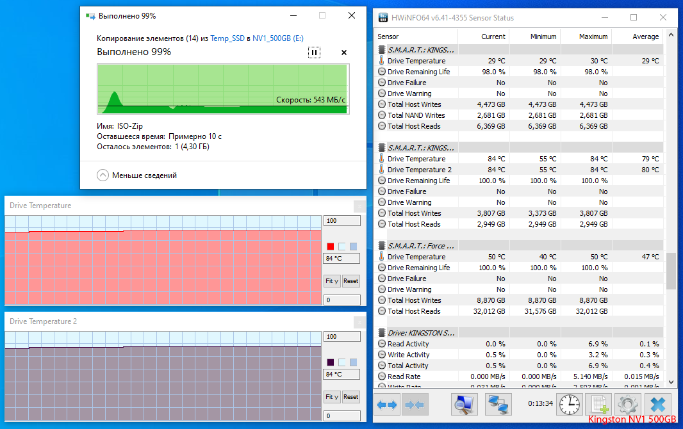Click the clock icon beside Read Activity
683x429 pixels.
pyautogui.click(x=382, y=344)
